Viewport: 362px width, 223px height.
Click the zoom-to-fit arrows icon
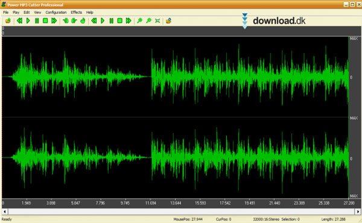click(157, 20)
